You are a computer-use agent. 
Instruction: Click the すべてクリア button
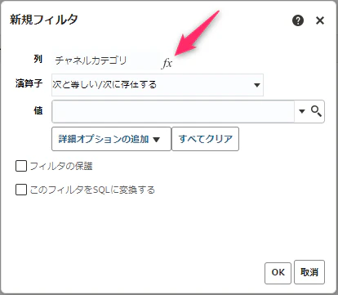click(206, 139)
